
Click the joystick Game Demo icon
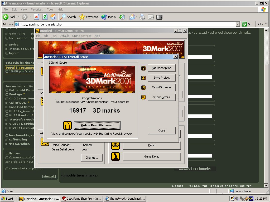(115, 157)
